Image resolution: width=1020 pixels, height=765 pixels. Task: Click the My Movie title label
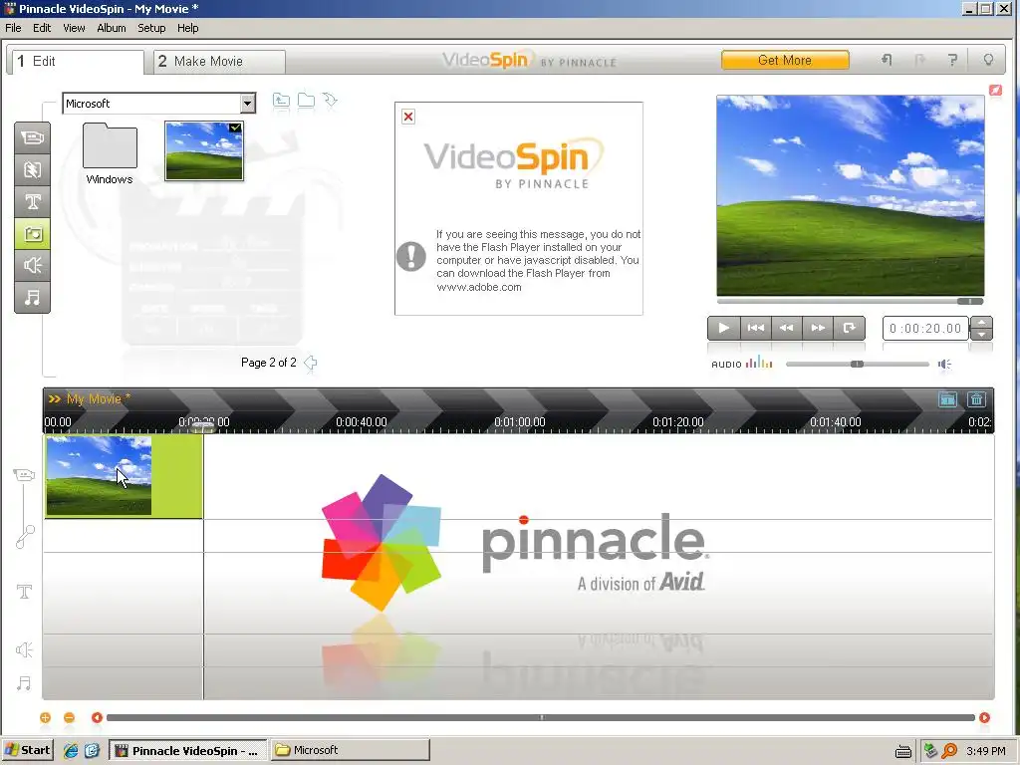click(x=99, y=398)
